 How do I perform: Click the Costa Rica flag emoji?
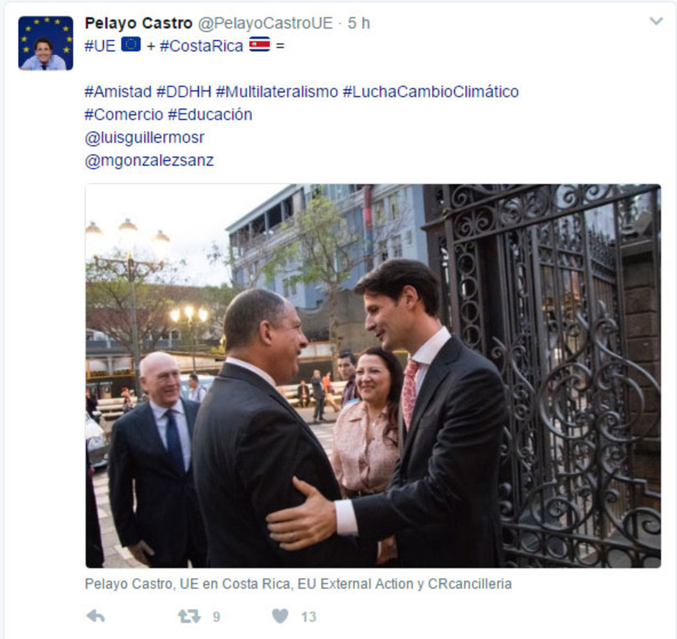coord(260,44)
